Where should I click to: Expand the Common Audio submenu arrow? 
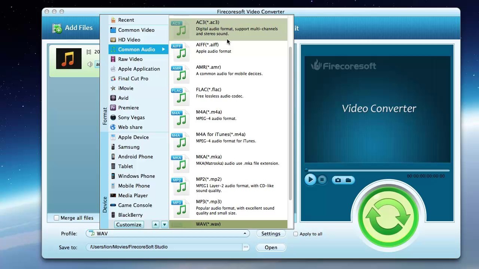coord(164,49)
